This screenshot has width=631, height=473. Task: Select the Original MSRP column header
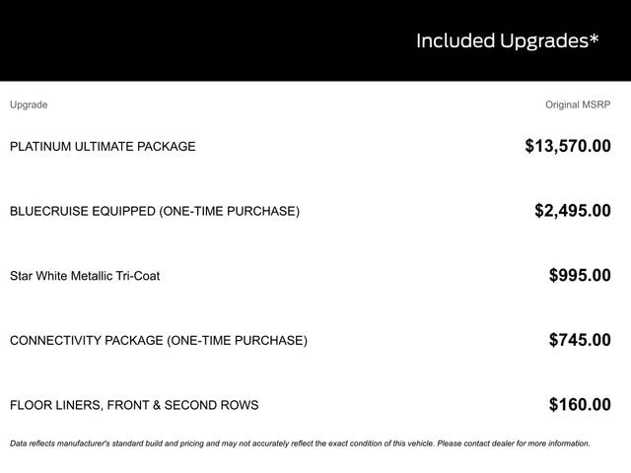pyautogui.click(x=578, y=104)
